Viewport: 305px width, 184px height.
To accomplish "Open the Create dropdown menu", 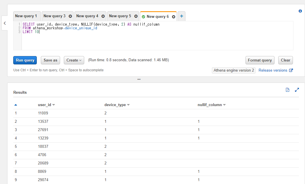I will (x=74, y=60).
